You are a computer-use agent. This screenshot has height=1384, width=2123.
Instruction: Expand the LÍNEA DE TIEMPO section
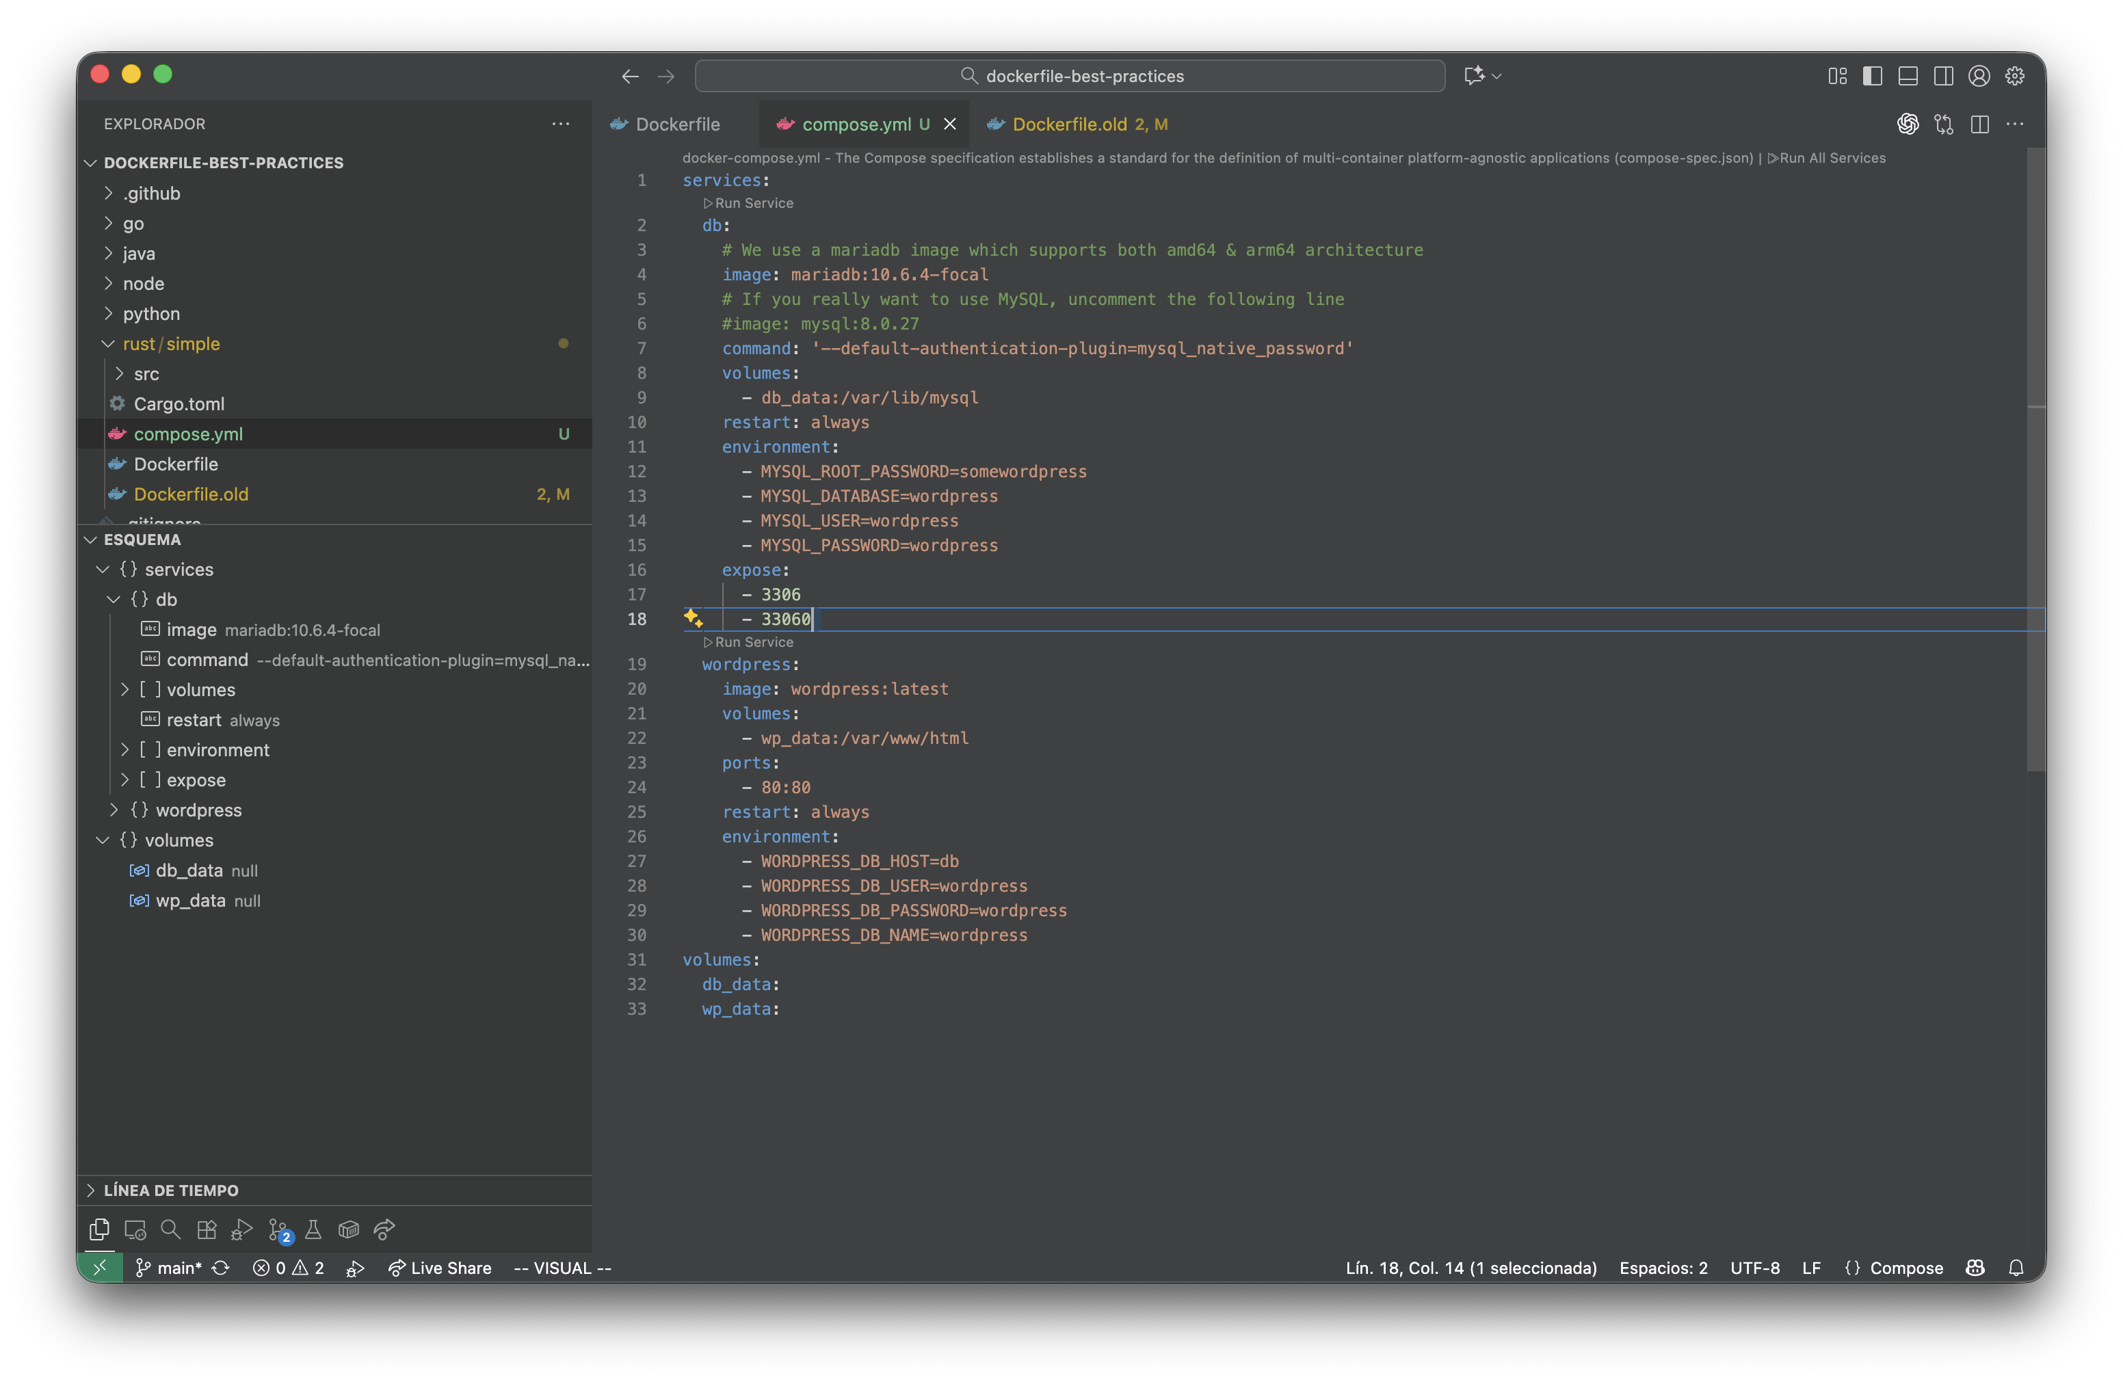(x=170, y=1190)
